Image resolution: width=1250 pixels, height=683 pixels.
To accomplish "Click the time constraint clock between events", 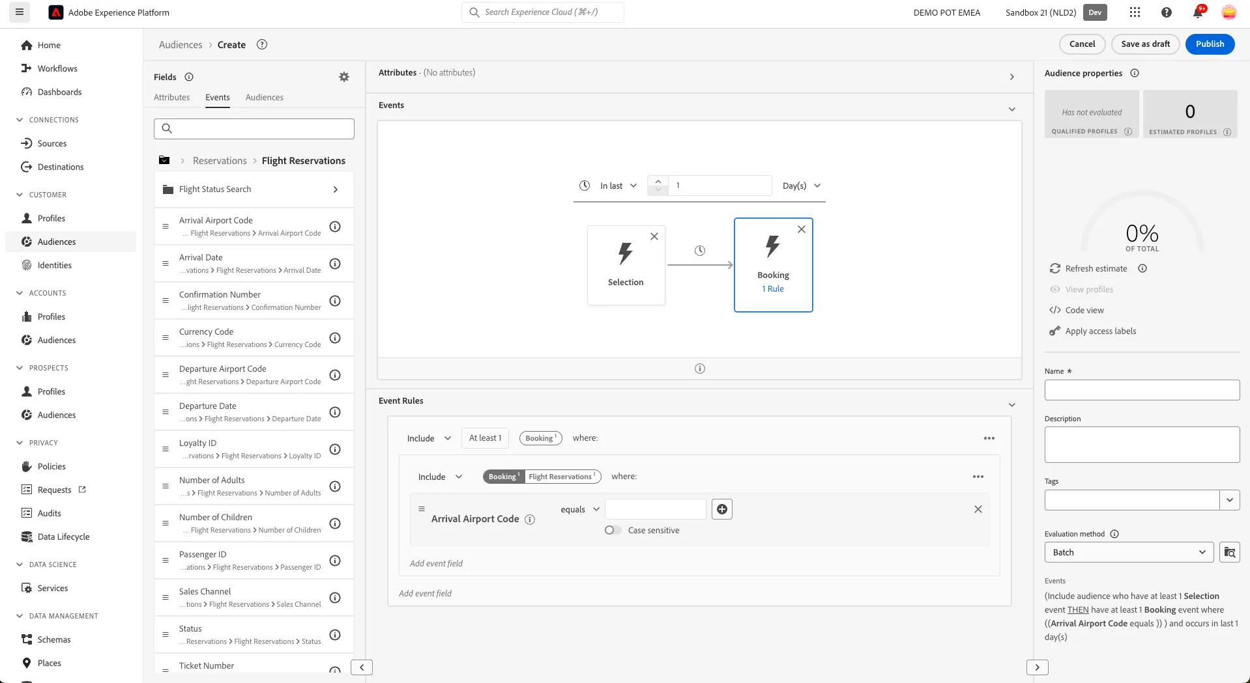I will (x=700, y=251).
